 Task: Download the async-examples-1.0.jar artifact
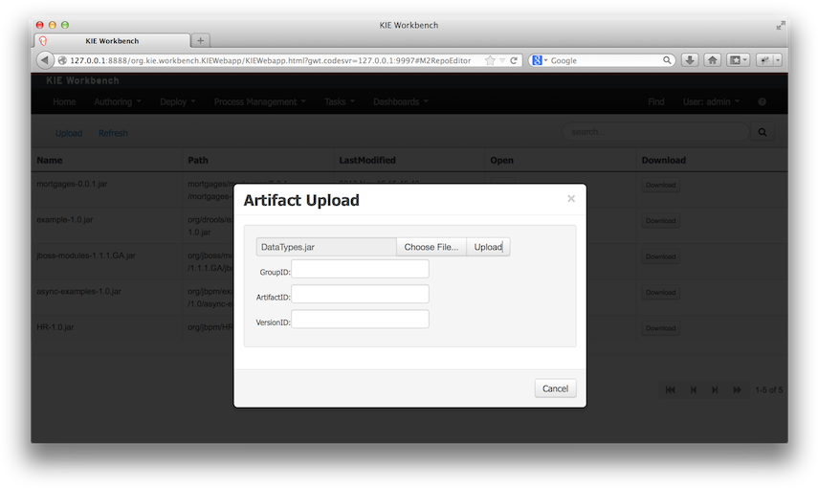coord(660,292)
